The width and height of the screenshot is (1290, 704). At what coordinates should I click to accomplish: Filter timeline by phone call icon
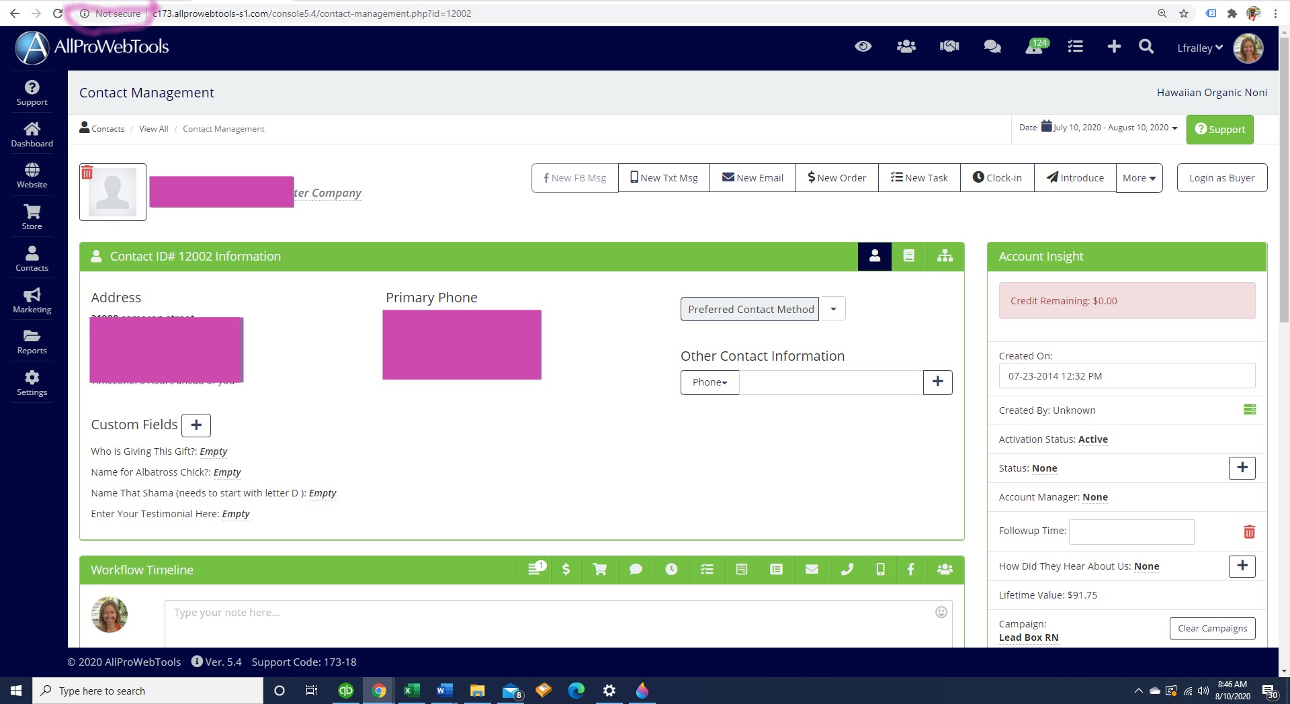pos(847,569)
